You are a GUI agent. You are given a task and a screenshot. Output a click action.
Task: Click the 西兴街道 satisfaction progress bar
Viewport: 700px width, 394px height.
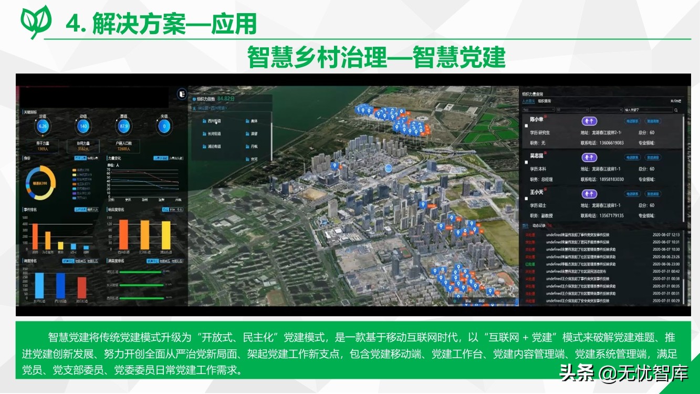point(142,298)
